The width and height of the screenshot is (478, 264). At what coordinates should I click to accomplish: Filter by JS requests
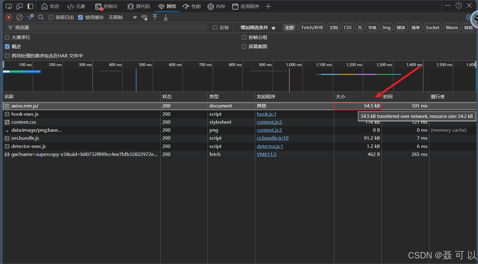(x=360, y=28)
